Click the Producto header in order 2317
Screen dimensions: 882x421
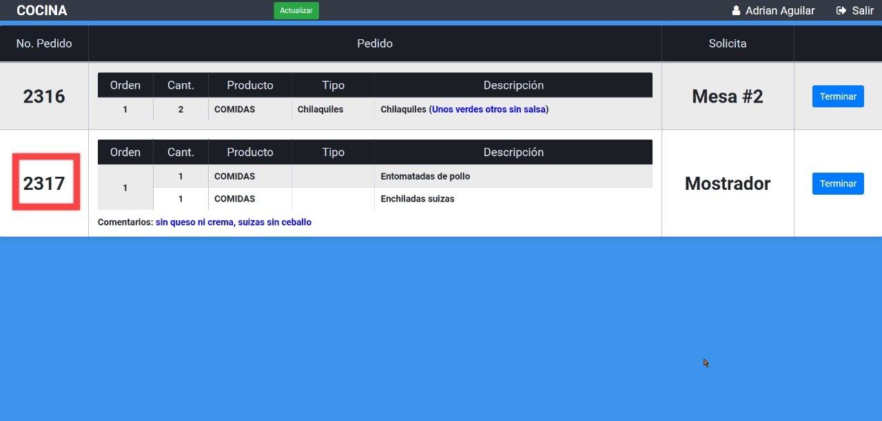(250, 152)
